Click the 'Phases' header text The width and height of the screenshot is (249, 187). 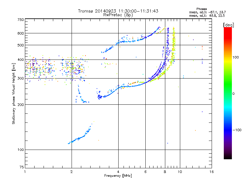pyautogui.click(x=201, y=9)
